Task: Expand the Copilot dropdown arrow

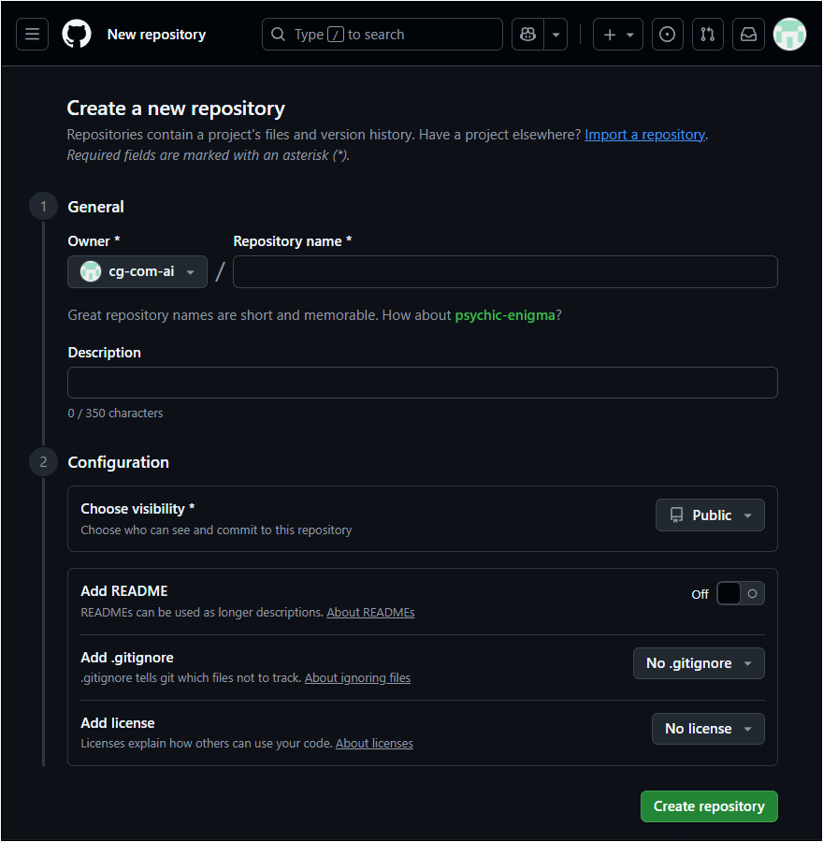Action: 556,35
